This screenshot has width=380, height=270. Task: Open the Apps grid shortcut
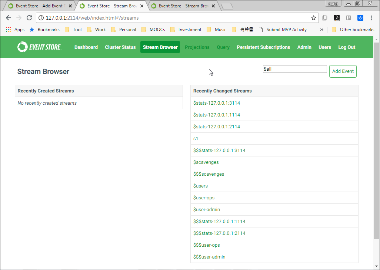15,30
